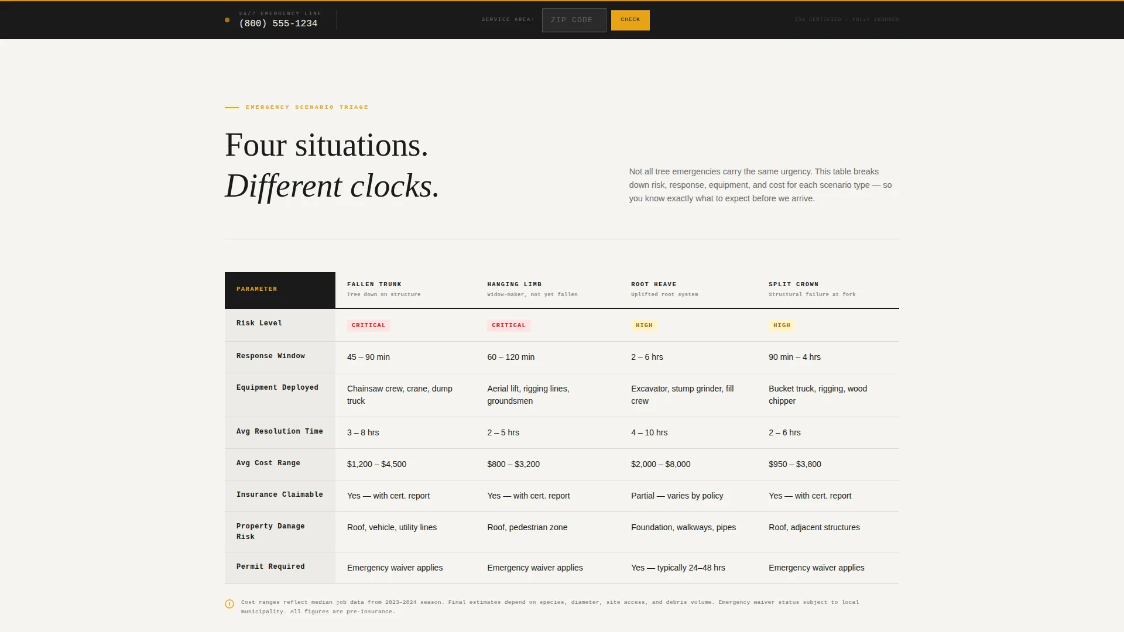Click the orange status dot by the emergency line
This screenshot has height=632, width=1124.
(227, 20)
